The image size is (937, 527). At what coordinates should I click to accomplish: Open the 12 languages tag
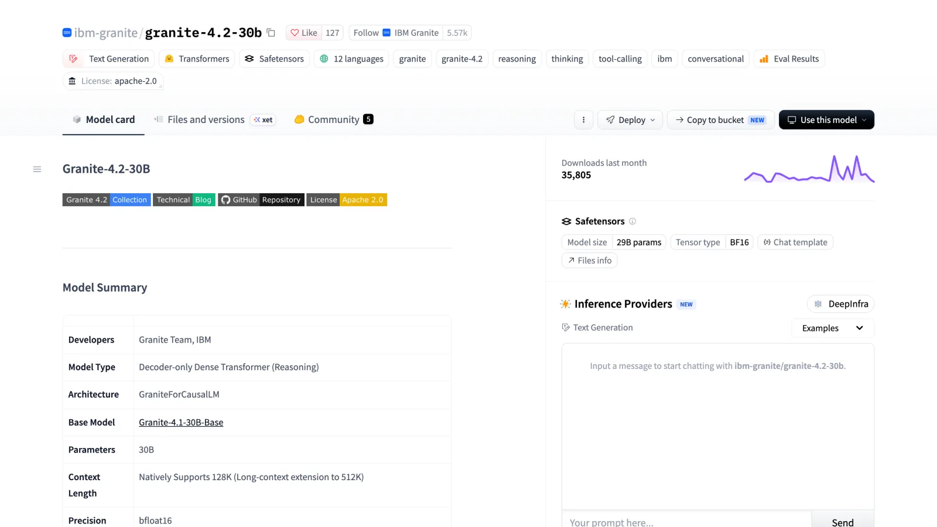[x=351, y=59]
